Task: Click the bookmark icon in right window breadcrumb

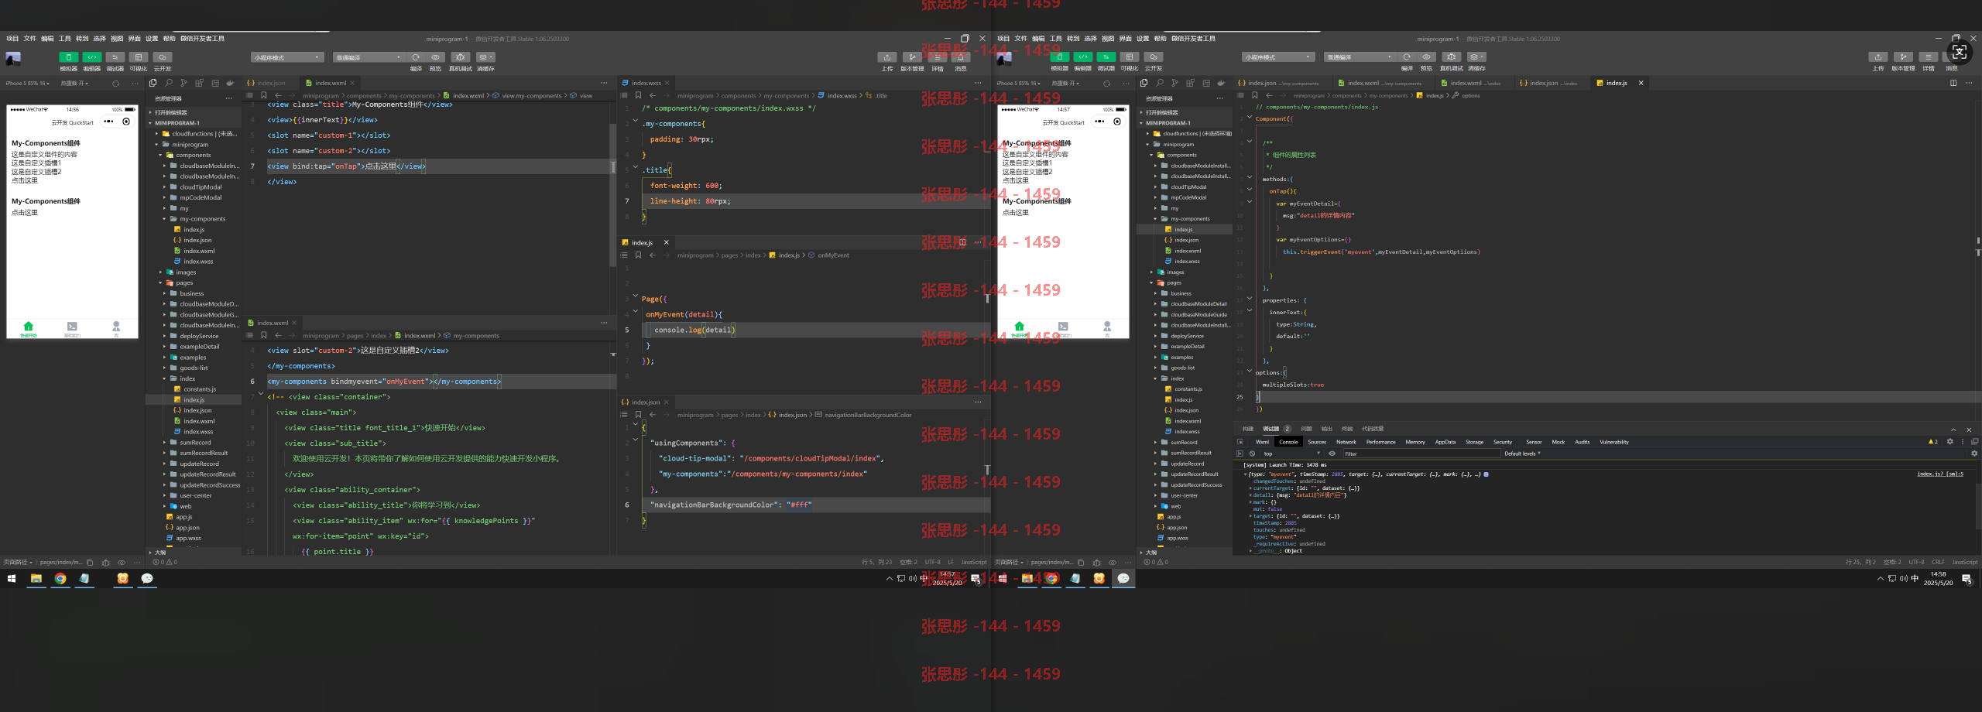Action: click(1254, 95)
